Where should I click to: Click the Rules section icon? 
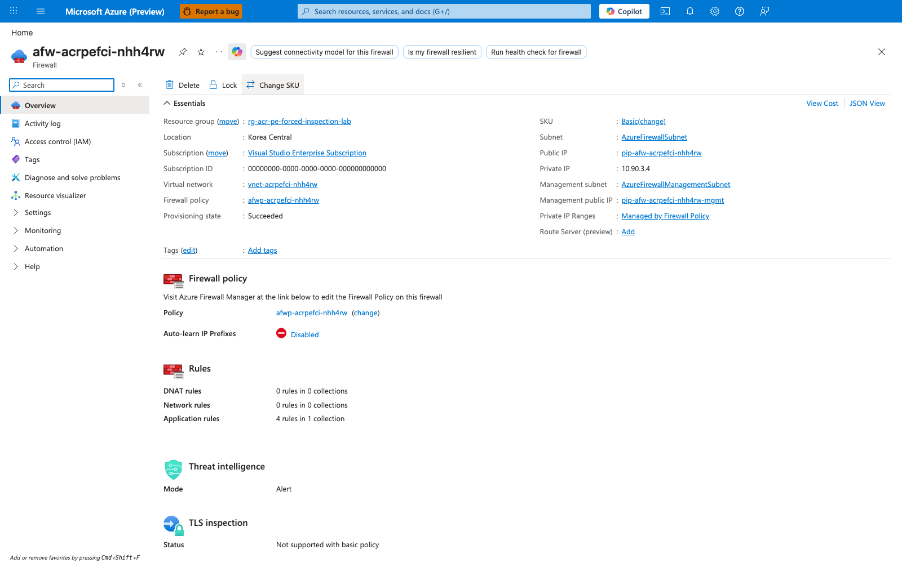tap(173, 370)
